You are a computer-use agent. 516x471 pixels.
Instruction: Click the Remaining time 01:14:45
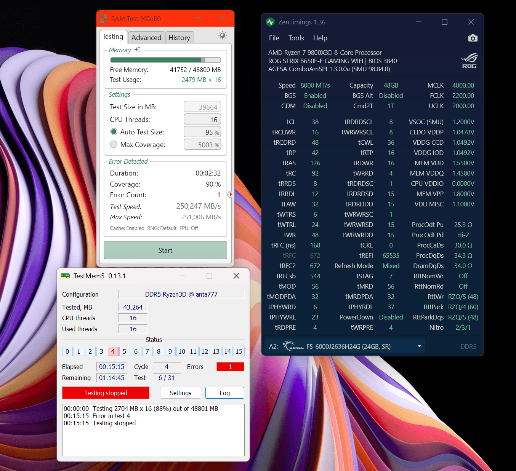click(112, 378)
